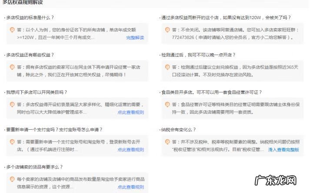Select the question 多店权益的标准是什么？
313x193 pixels.
29,18
